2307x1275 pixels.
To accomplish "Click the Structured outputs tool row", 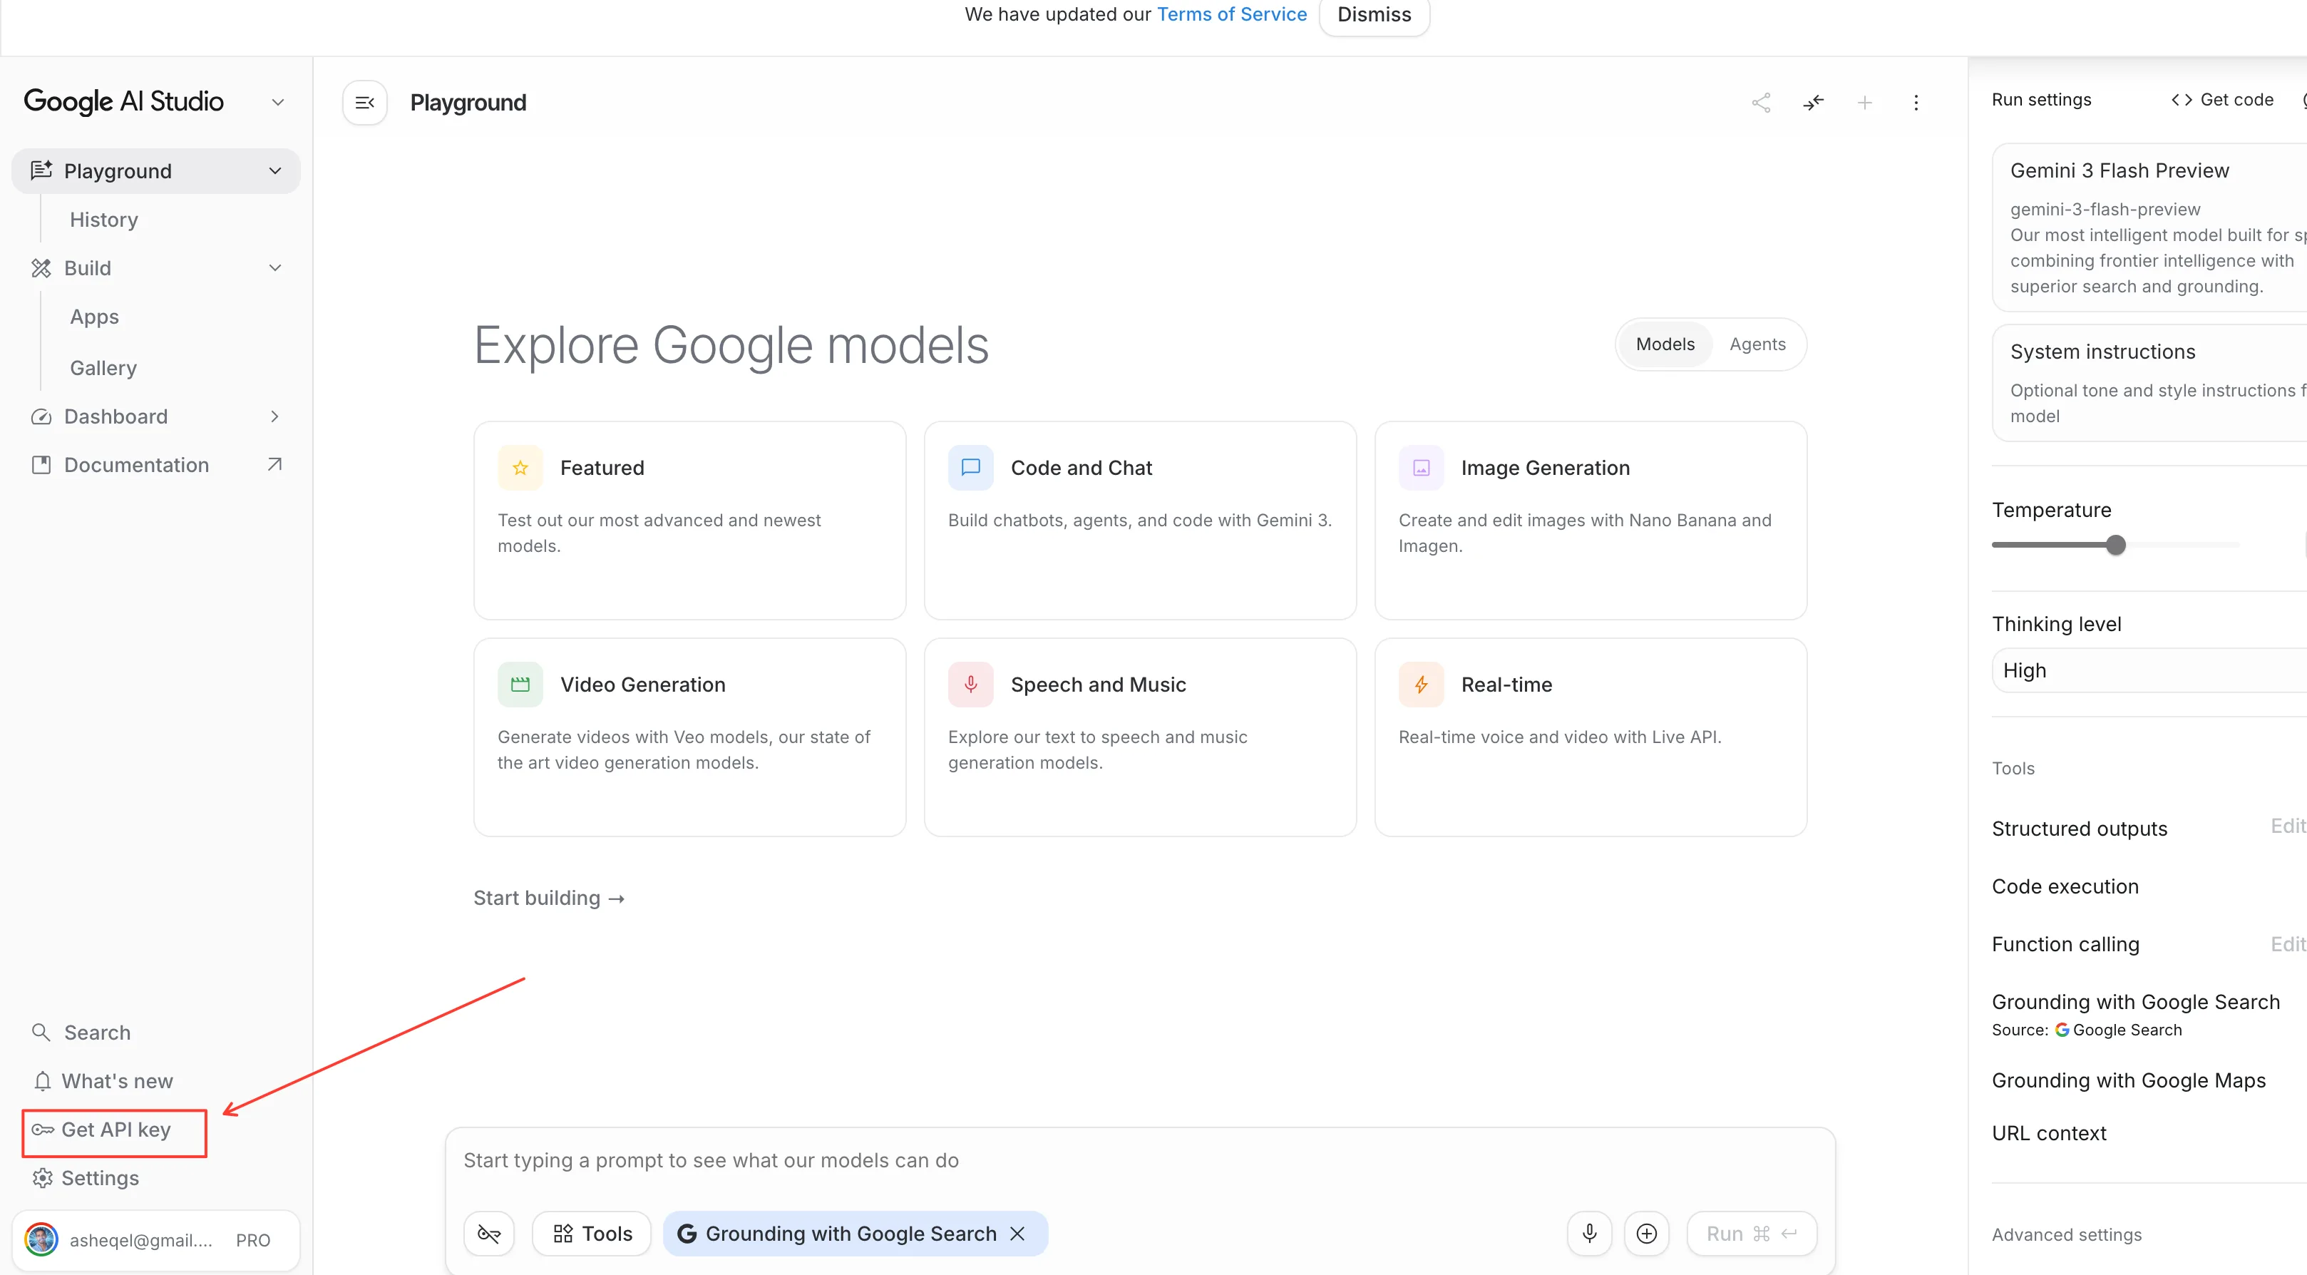I will click(x=2149, y=829).
